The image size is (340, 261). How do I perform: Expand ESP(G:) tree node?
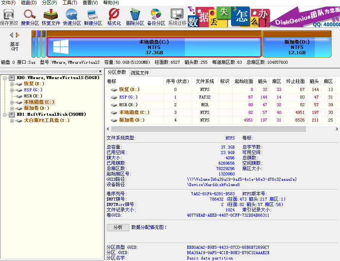(12, 90)
